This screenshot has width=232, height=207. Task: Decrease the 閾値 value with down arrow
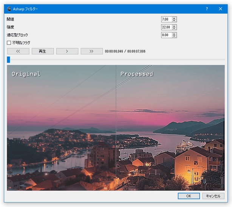(x=174, y=20)
